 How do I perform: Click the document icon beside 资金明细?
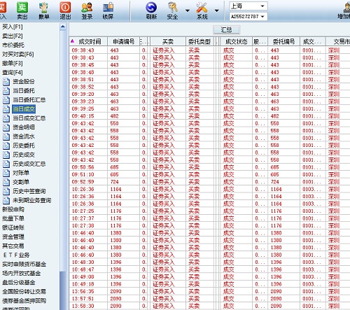tap(6, 127)
